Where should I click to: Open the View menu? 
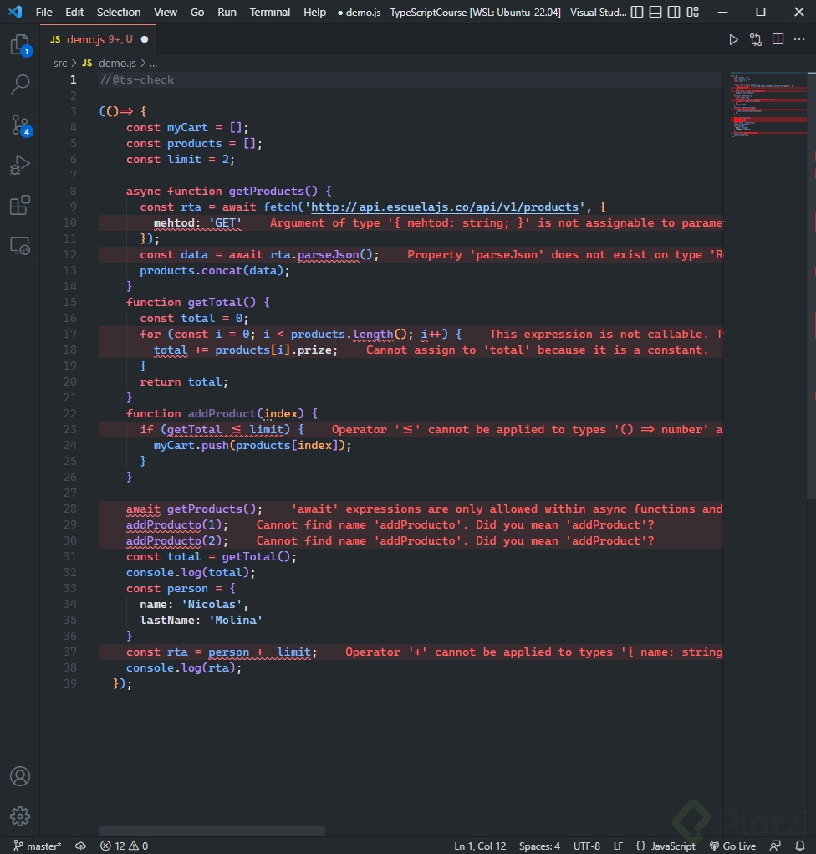pyautogui.click(x=165, y=12)
